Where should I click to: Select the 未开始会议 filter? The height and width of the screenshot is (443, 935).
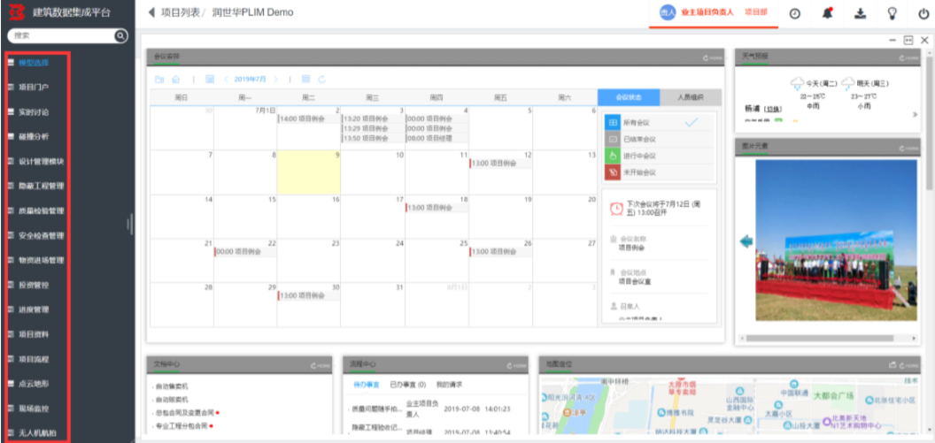[659, 172]
